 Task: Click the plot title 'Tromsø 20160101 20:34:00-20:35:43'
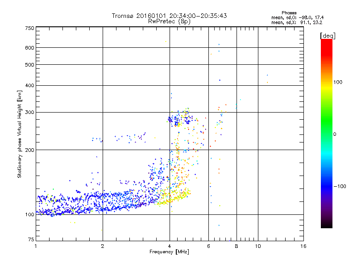(x=169, y=16)
